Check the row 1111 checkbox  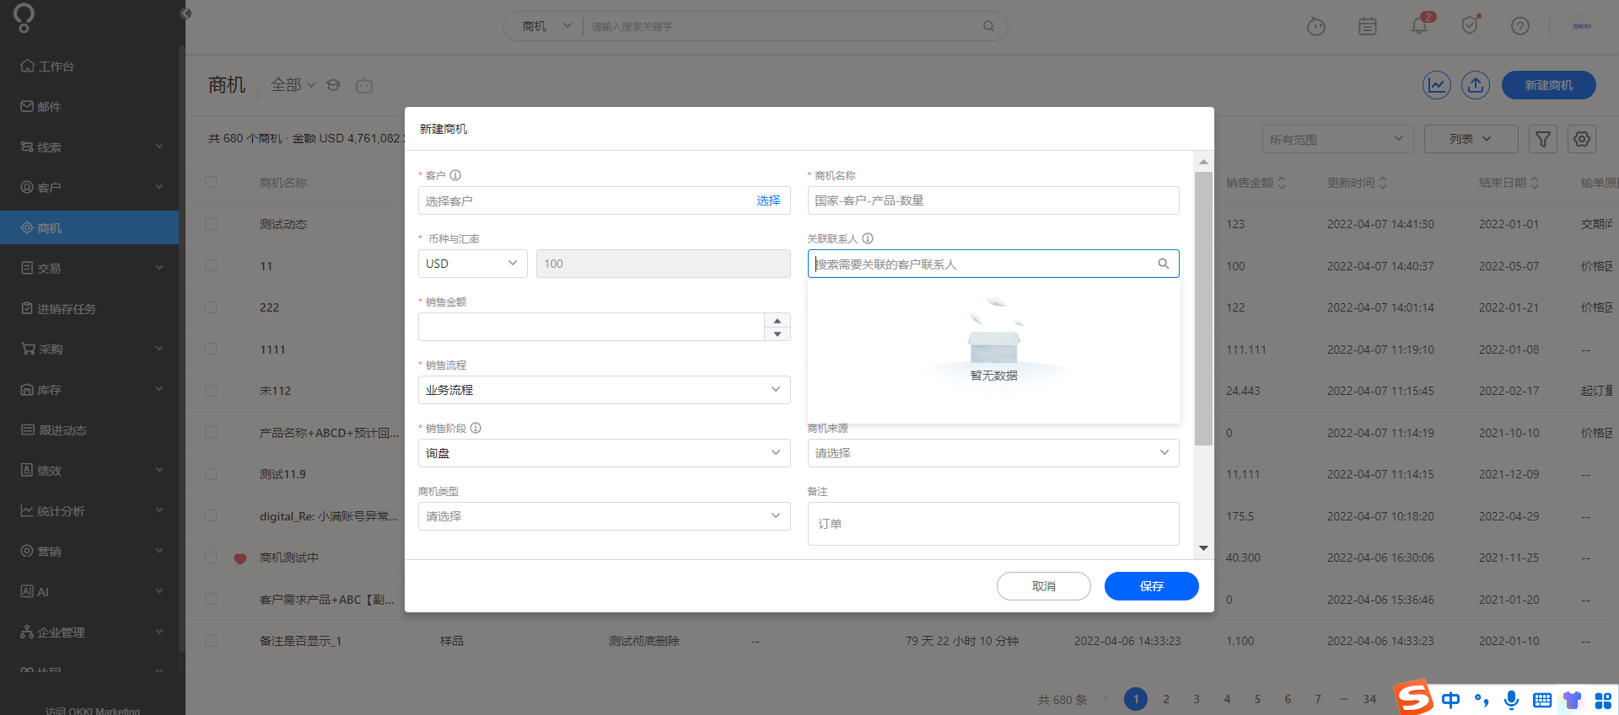pos(211,349)
